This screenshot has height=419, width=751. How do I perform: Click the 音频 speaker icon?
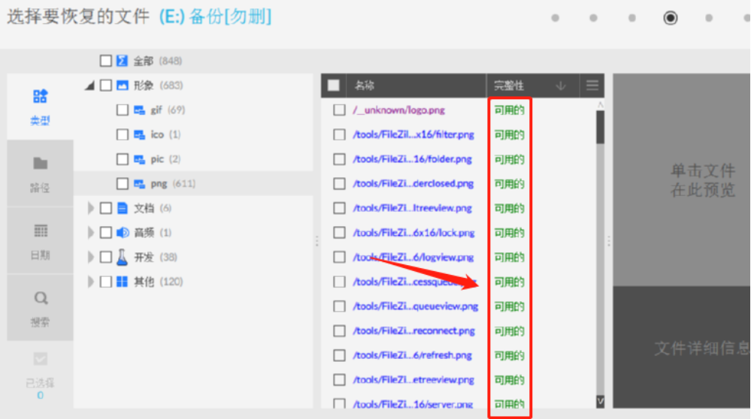(123, 233)
